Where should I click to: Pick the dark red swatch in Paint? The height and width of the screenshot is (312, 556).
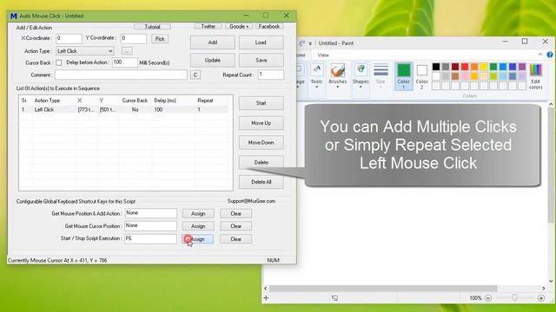coord(455,67)
